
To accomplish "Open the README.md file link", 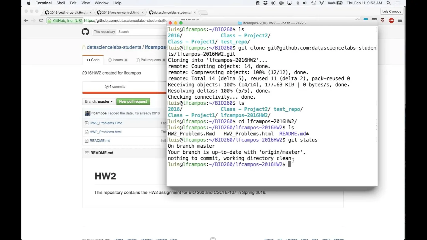I will (x=100, y=141).
